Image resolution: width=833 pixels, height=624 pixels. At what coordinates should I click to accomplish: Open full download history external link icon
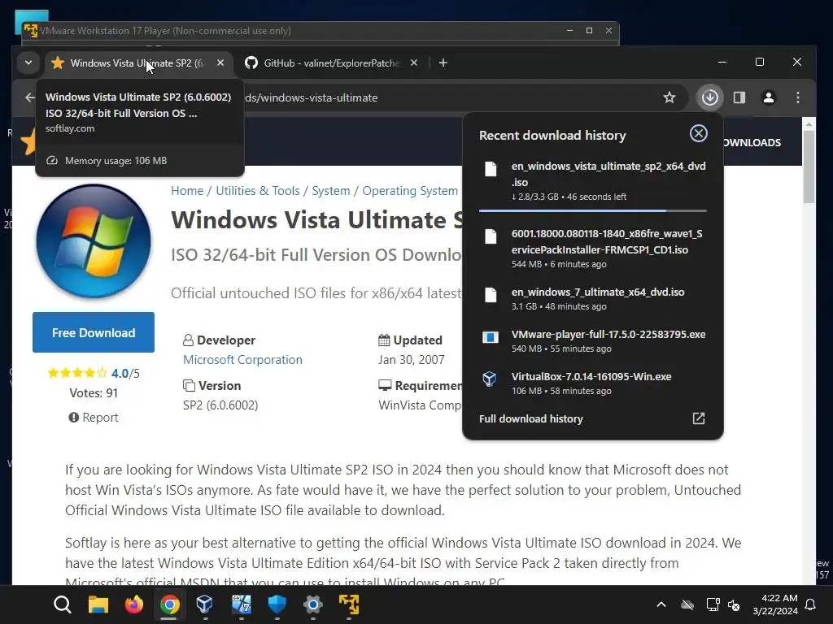(698, 418)
